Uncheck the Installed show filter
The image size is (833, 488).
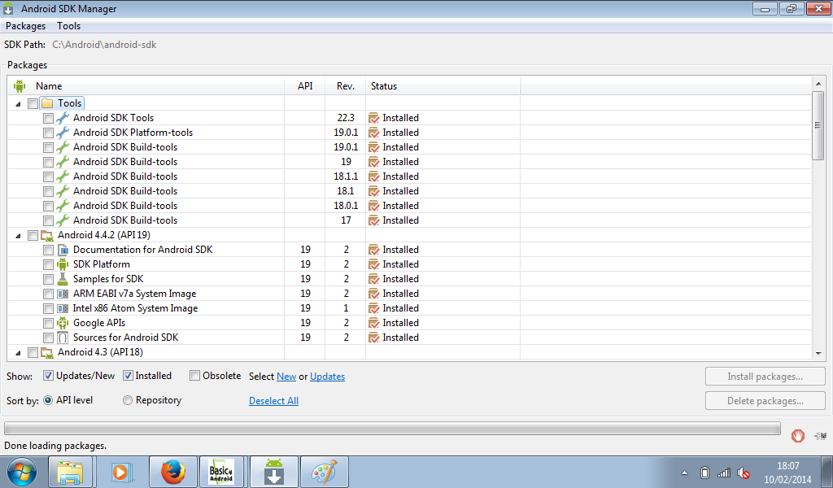(x=128, y=376)
